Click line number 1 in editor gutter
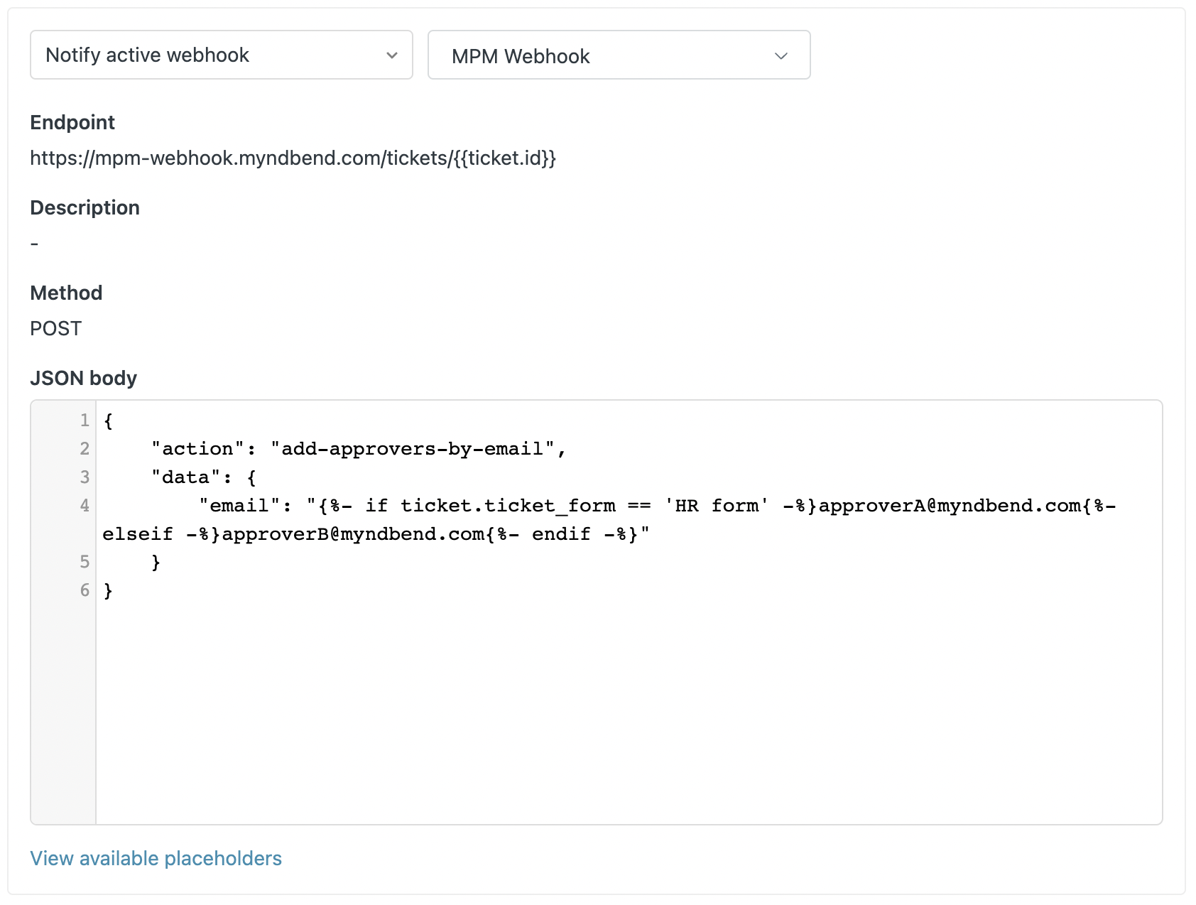 pos(85,421)
